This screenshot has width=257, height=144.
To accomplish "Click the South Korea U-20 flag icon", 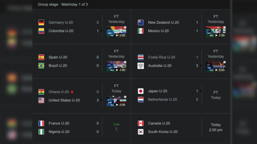I will (x=141, y=132).
